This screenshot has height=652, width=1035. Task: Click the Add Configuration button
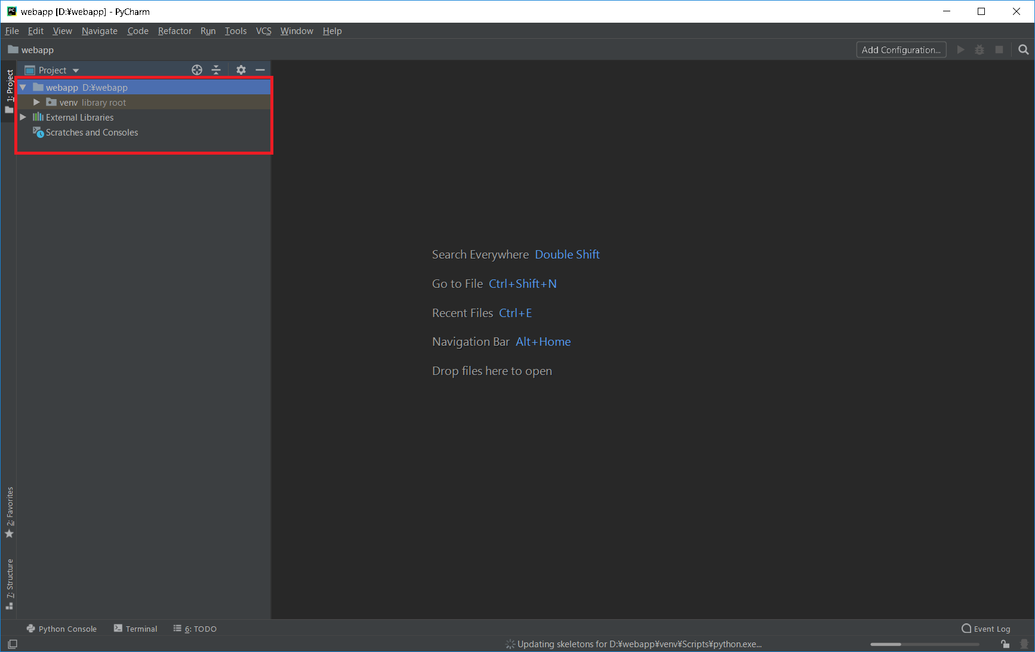901,50
